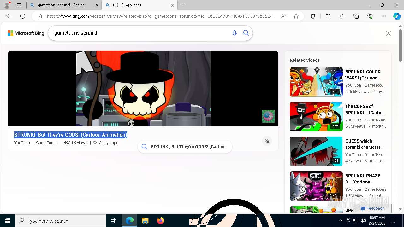Close the video view with X
404x227 pixels.
(389, 33)
